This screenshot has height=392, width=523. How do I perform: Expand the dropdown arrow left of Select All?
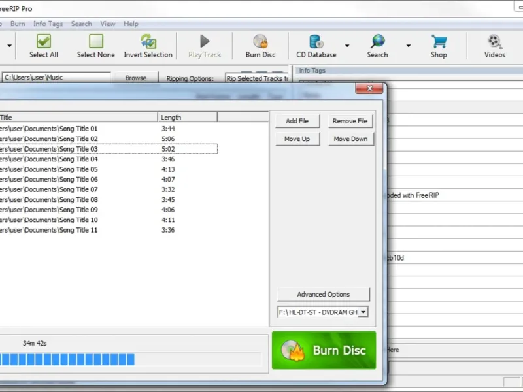pos(9,46)
